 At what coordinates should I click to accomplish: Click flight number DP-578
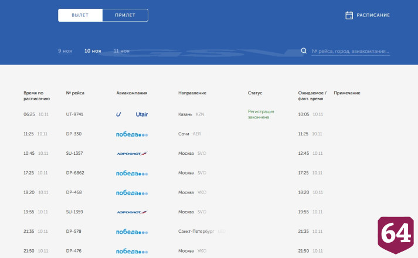click(74, 231)
